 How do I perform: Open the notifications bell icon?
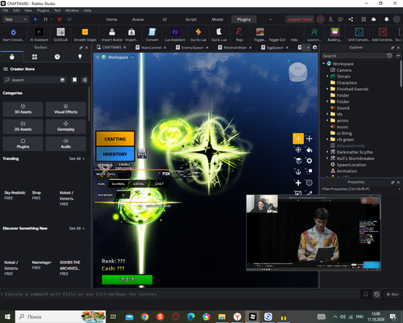click(x=386, y=19)
